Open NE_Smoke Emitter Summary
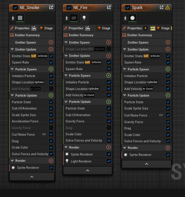 click(32, 35)
